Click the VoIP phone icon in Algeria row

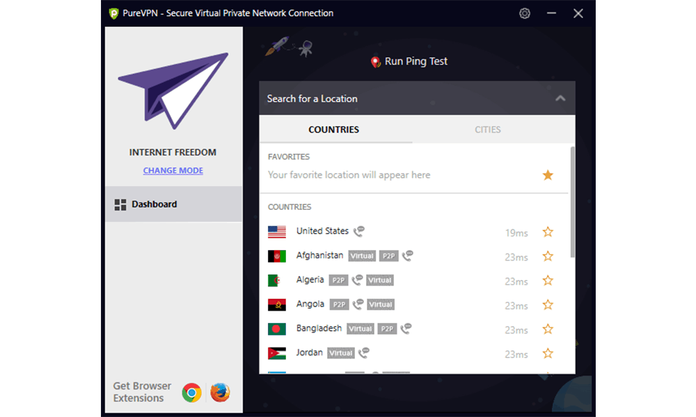pyautogui.click(x=357, y=280)
